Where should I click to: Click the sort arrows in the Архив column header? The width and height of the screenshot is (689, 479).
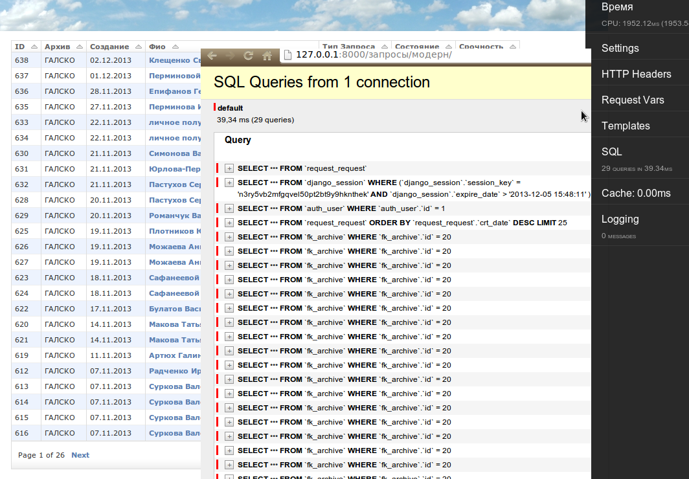click(x=80, y=47)
